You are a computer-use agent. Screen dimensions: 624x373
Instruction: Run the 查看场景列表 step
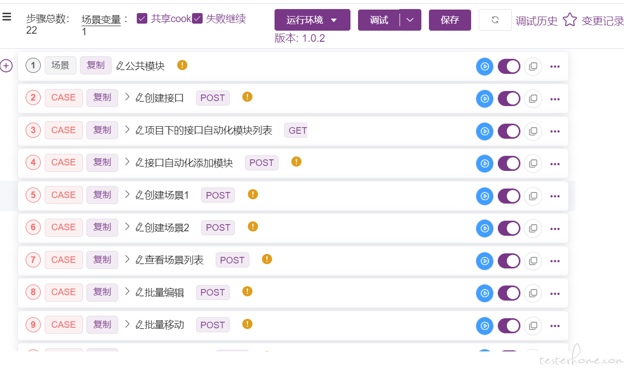coord(485,261)
